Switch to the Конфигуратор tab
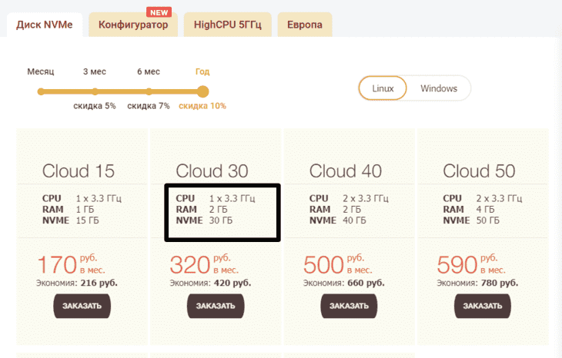The height and width of the screenshot is (358, 562). click(133, 25)
